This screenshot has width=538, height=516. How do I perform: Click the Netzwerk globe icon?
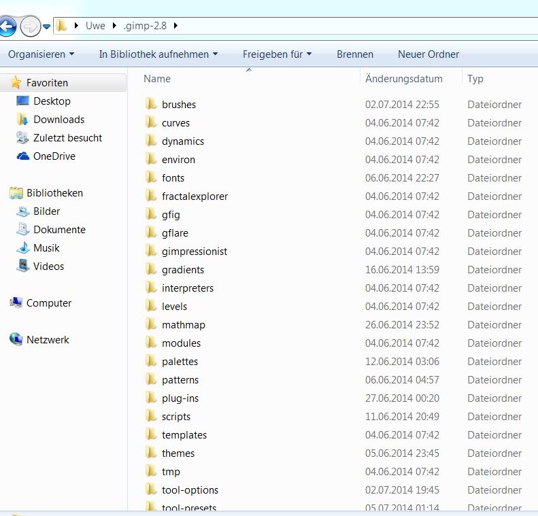tap(16, 339)
